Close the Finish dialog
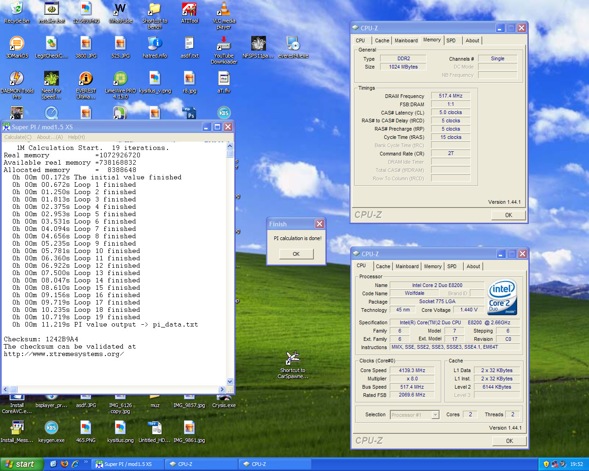 coord(319,224)
